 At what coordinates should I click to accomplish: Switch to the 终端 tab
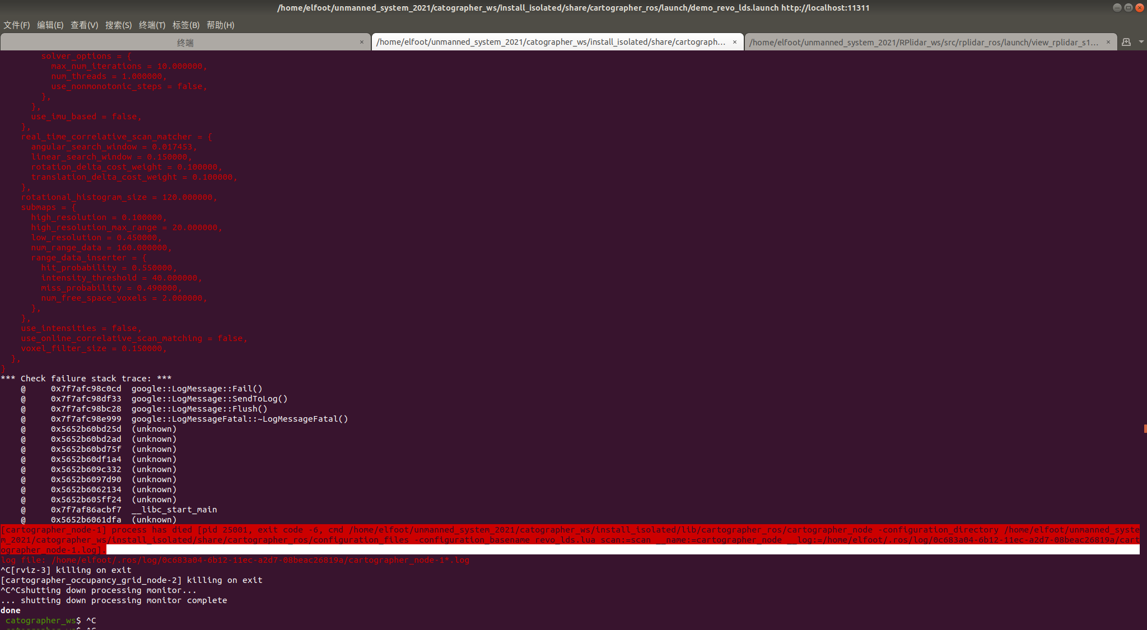(185, 43)
